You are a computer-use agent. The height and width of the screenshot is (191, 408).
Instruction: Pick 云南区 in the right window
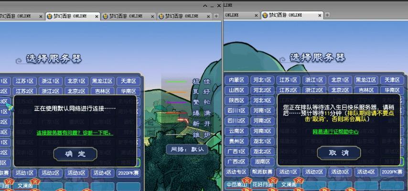(x=236, y=131)
